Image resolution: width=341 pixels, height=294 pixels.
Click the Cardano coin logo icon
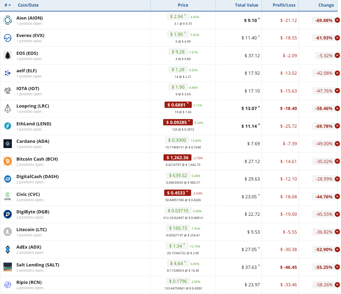(x=8, y=144)
